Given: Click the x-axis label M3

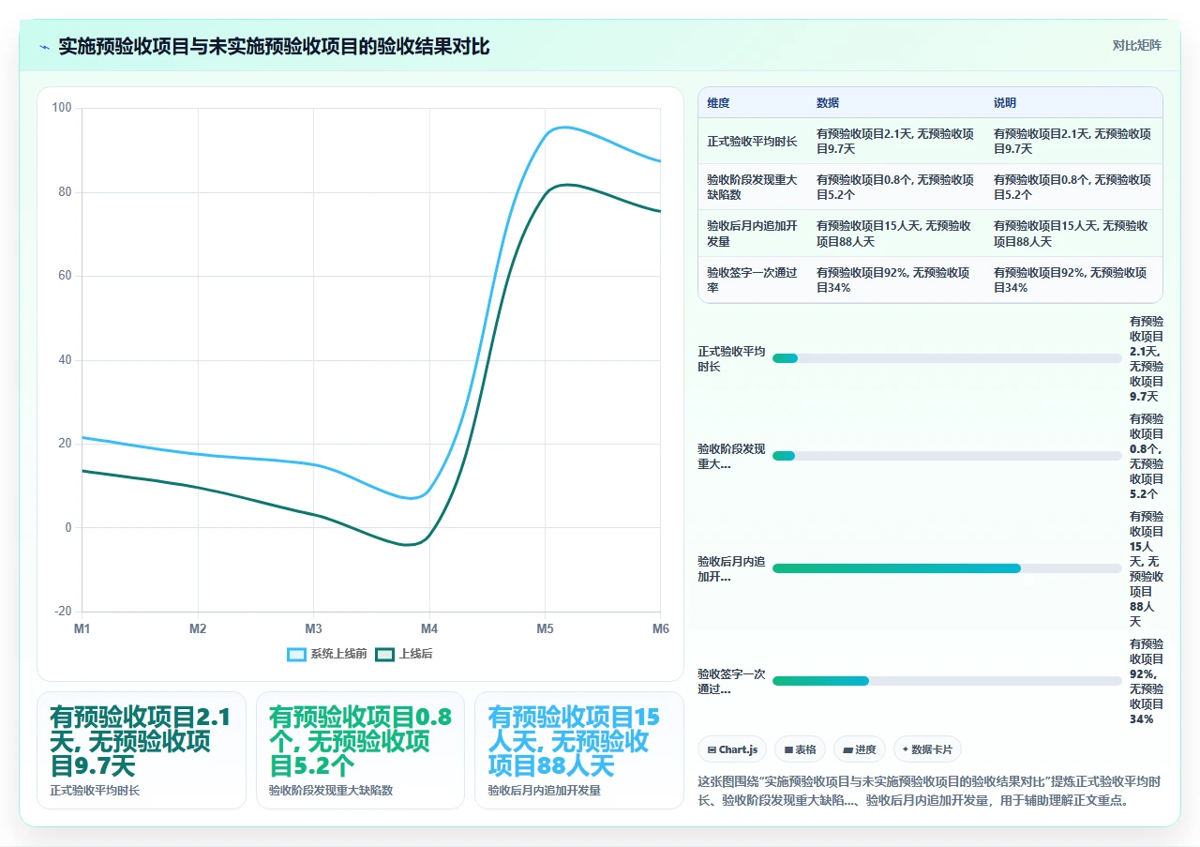Looking at the screenshot, I should tap(314, 628).
